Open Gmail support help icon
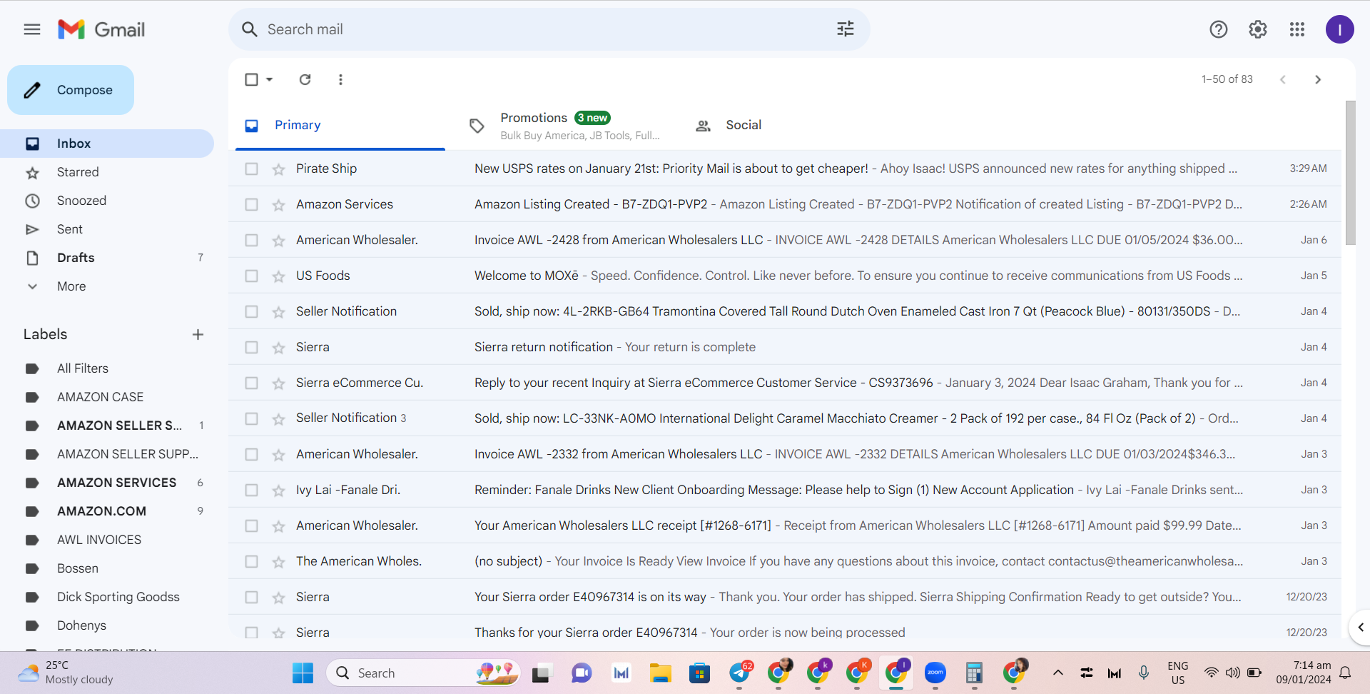 1219,29
